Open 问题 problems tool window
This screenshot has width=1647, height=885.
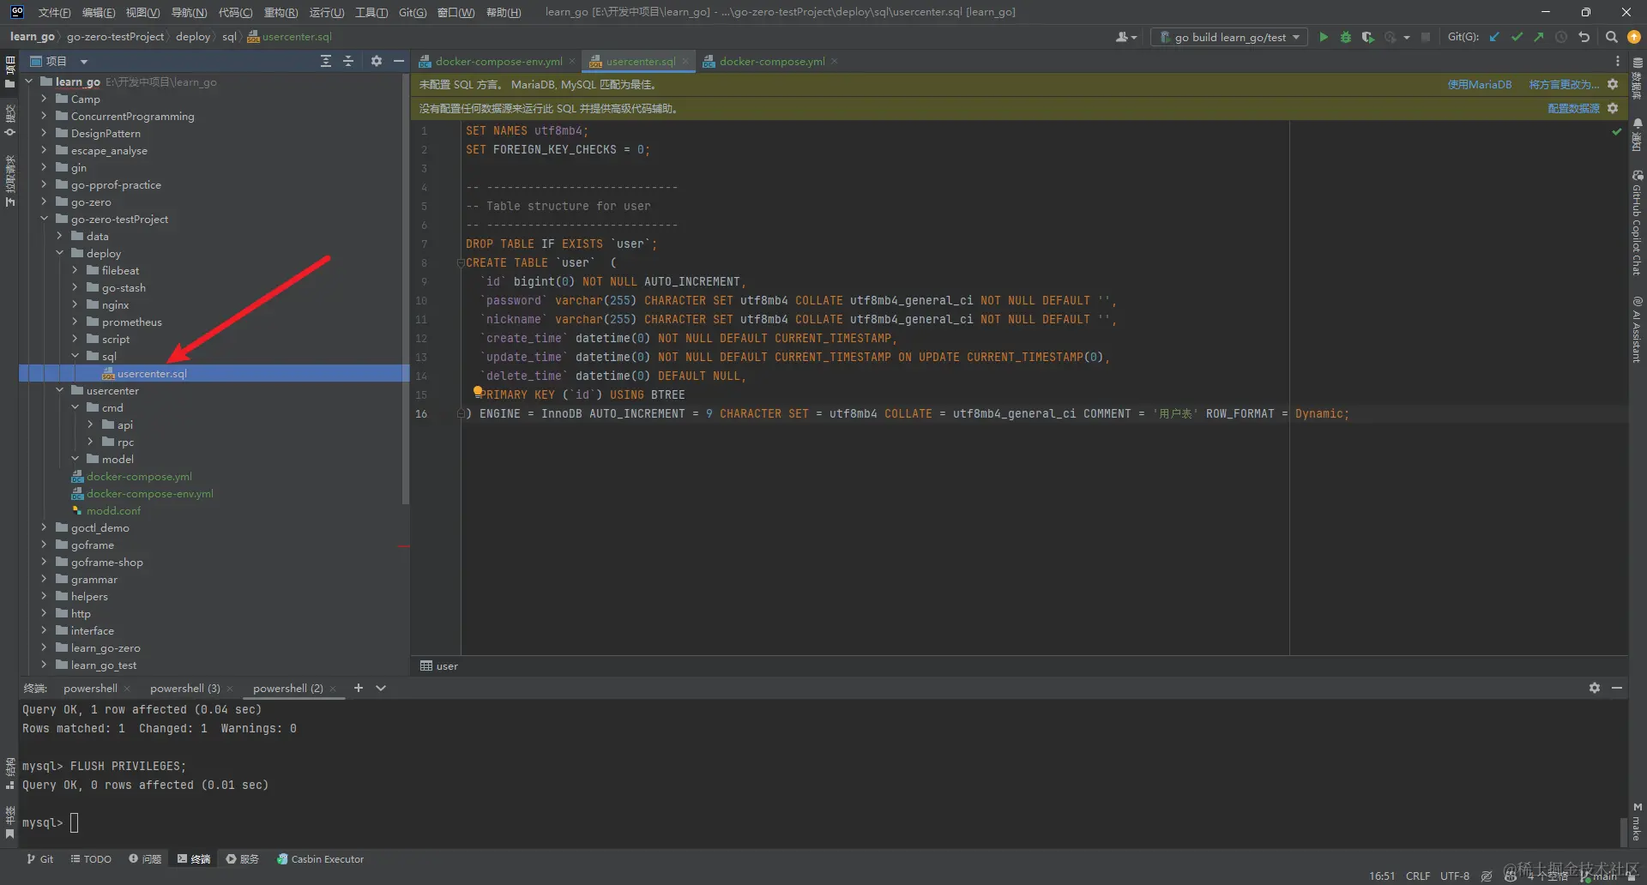coord(145,858)
